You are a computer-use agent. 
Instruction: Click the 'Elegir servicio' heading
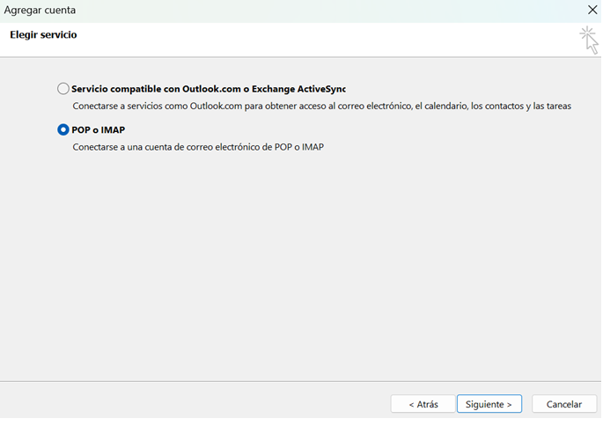click(x=43, y=34)
